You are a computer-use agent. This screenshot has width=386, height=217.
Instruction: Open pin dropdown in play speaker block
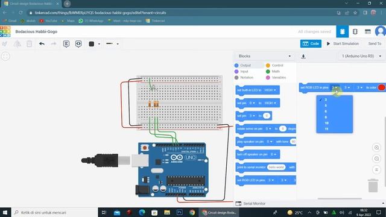pos(270,142)
